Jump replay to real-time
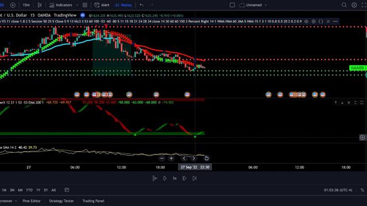 [194, 178]
